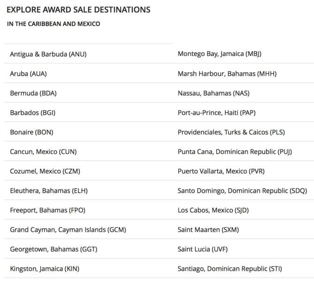This screenshot has height=282, width=314.
Task: Select Punta Cana, Dominican Republic (PUJ)
Action: [x=235, y=152]
